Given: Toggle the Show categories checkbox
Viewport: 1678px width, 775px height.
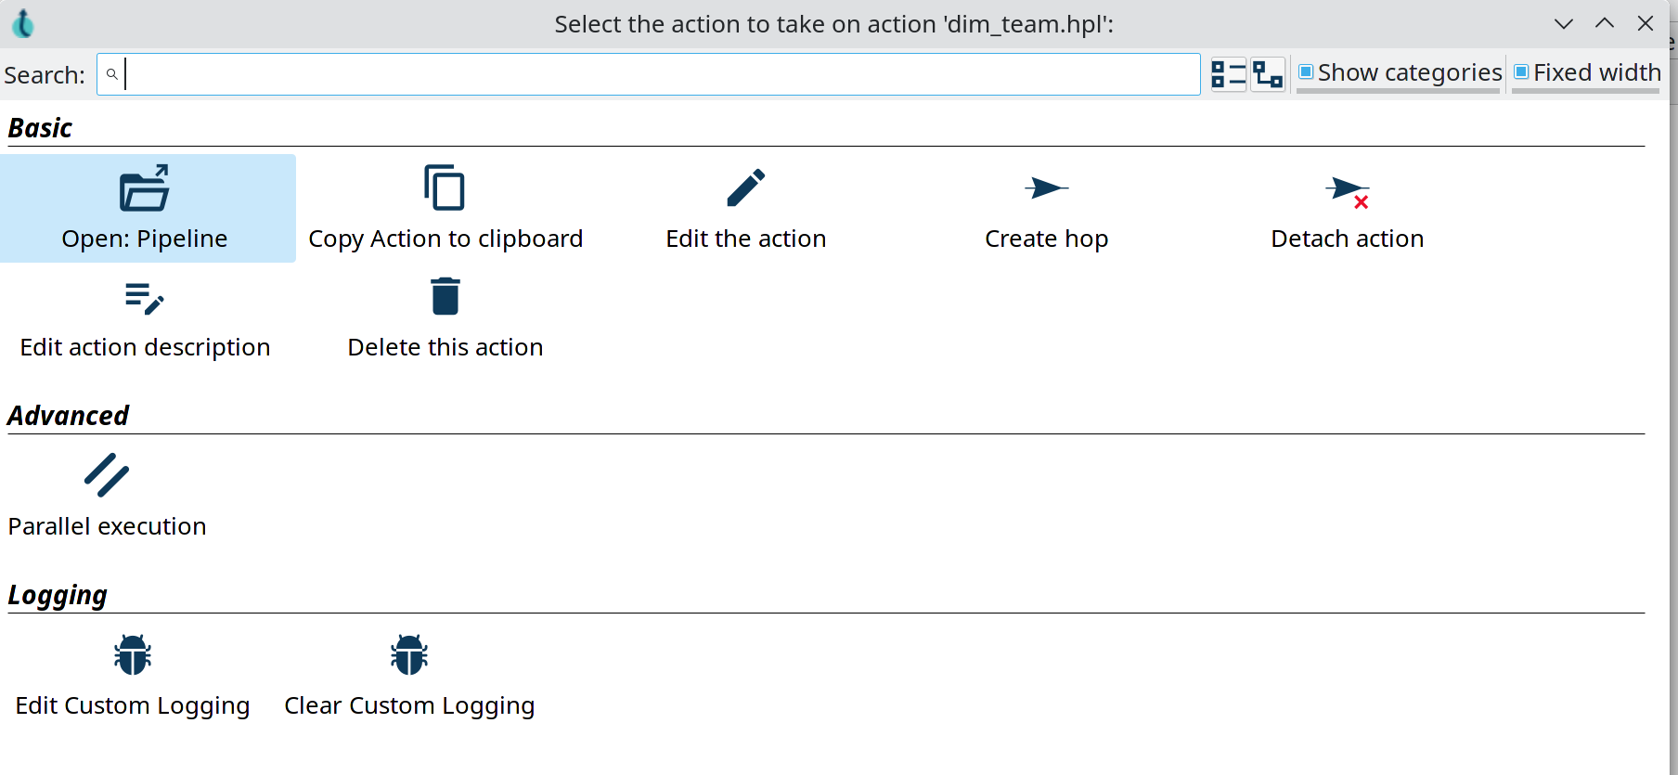Looking at the screenshot, I should pyautogui.click(x=1306, y=72).
